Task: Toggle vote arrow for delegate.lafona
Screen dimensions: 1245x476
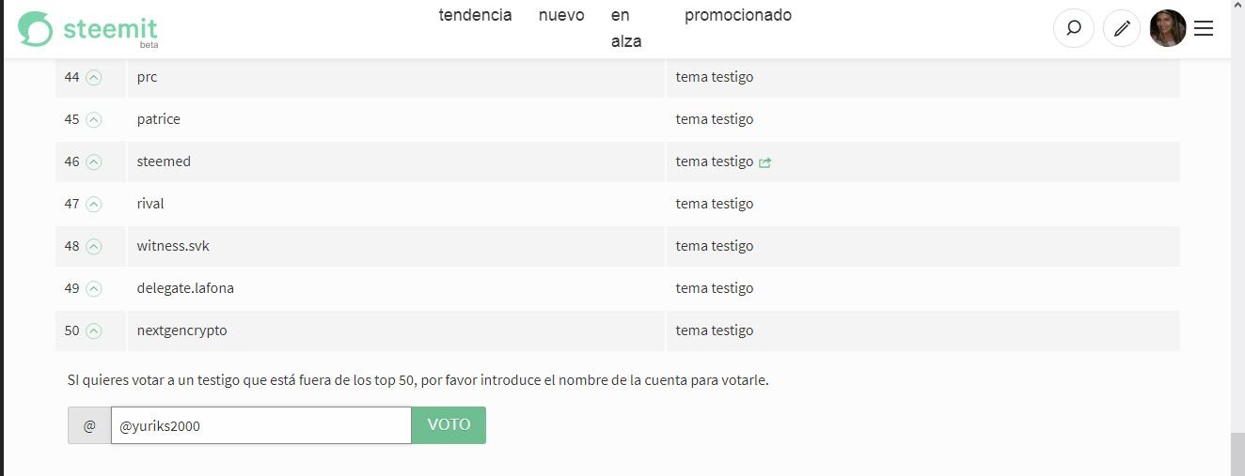Action: pos(93,288)
